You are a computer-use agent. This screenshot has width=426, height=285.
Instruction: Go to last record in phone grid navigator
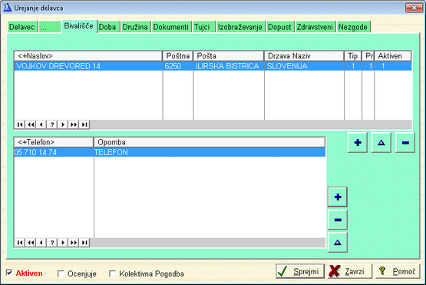click(84, 242)
